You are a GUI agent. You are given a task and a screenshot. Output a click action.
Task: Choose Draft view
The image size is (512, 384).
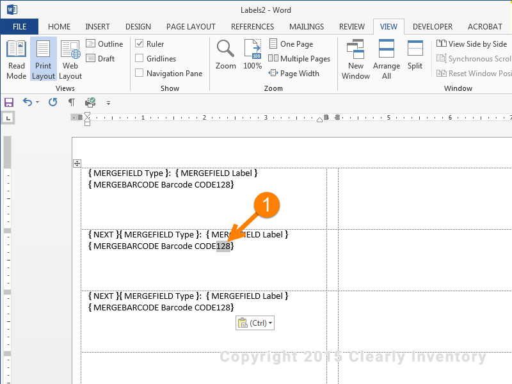click(x=100, y=58)
